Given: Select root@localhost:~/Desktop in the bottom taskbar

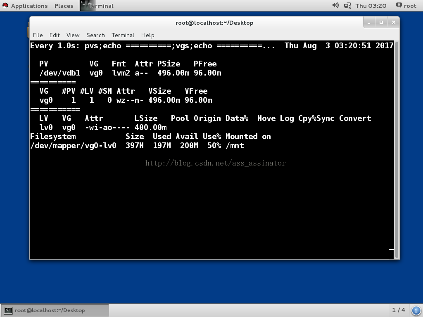Looking at the screenshot, I should pos(55,310).
